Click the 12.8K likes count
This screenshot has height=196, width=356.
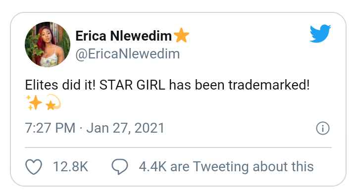pyautogui.click(x=71, y=167)
